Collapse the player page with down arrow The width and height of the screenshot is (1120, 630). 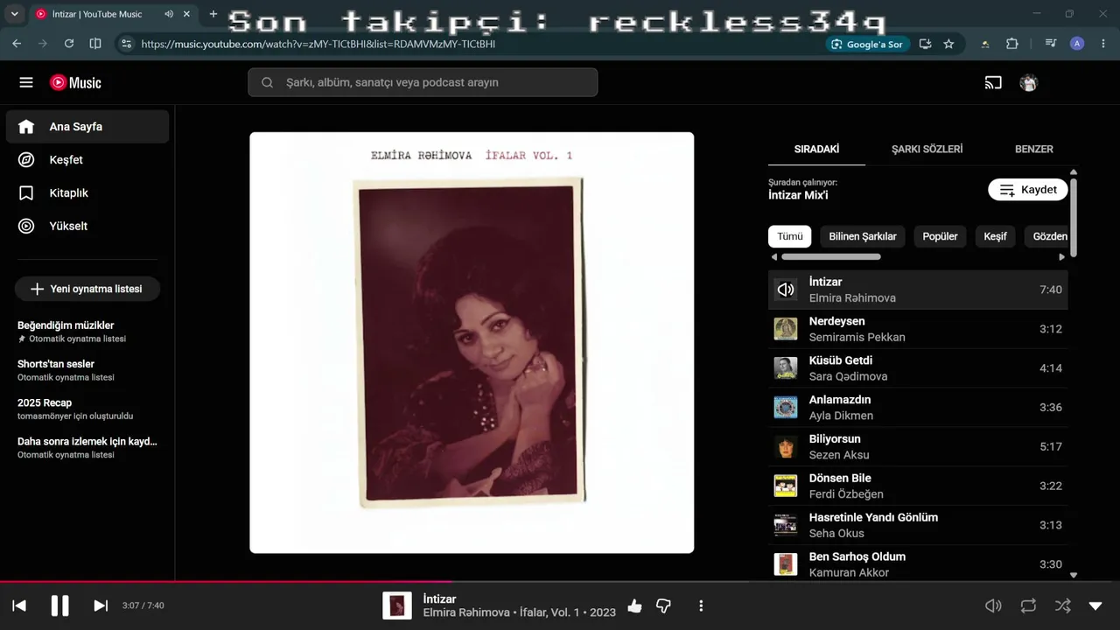[1095, 605]
